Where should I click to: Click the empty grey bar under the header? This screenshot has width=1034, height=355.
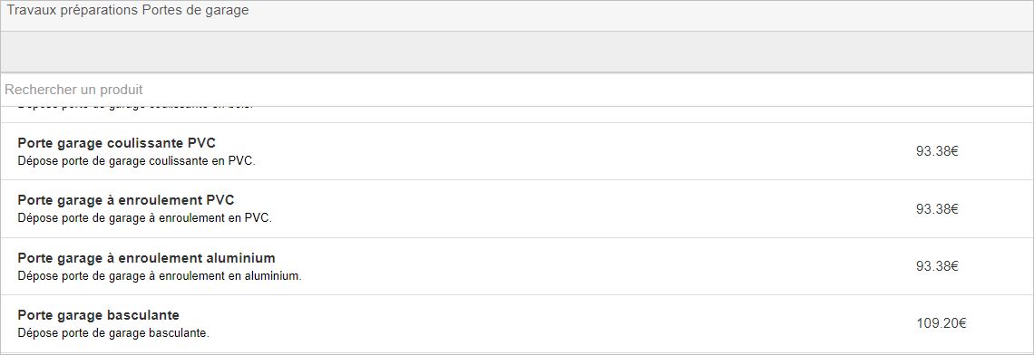point(517,52)
